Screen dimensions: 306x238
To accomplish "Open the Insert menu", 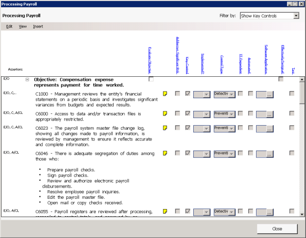I will [38, 26].
